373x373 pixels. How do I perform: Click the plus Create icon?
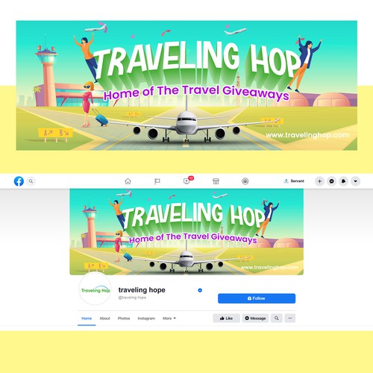(x=319, y=181)
